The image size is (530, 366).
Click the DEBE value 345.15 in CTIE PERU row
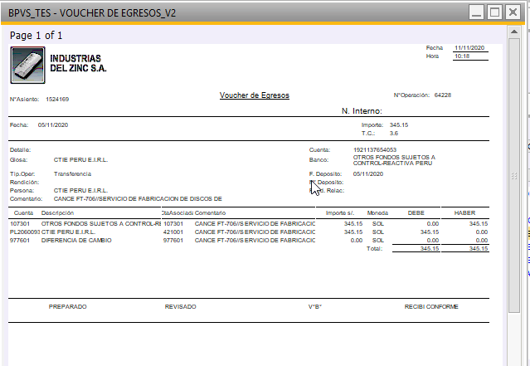coord(430,232)
